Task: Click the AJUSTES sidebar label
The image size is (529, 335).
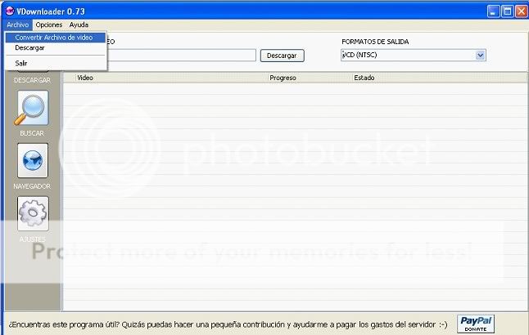Action: click(x=32, y=239)
